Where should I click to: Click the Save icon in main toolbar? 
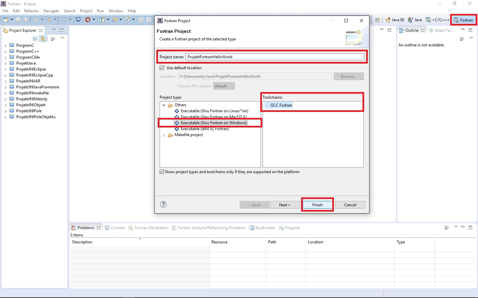[x=18, y=20]
